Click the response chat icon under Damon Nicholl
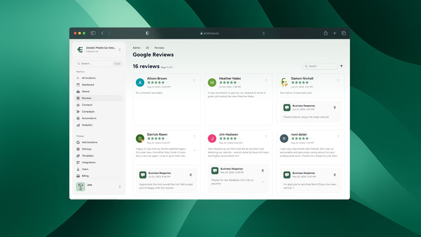The image size is (421, 237). click(x=287, y=107)
